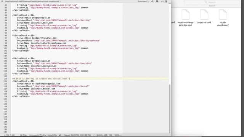Open the INI File language dropdown

[x=24, y=135]
